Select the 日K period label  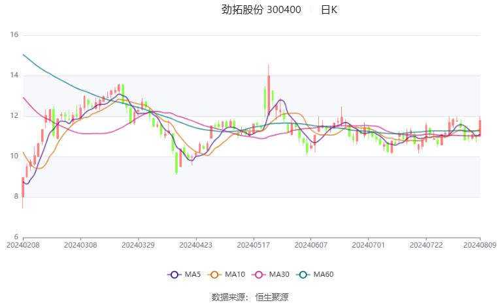coord(329,10)
